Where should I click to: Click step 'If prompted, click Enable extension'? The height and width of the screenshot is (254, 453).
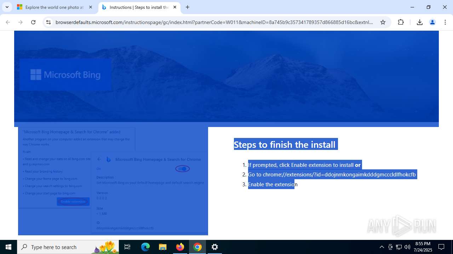pos(304,165)
